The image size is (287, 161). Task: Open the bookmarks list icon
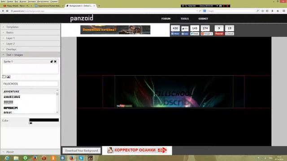click(x=267, y=11)
